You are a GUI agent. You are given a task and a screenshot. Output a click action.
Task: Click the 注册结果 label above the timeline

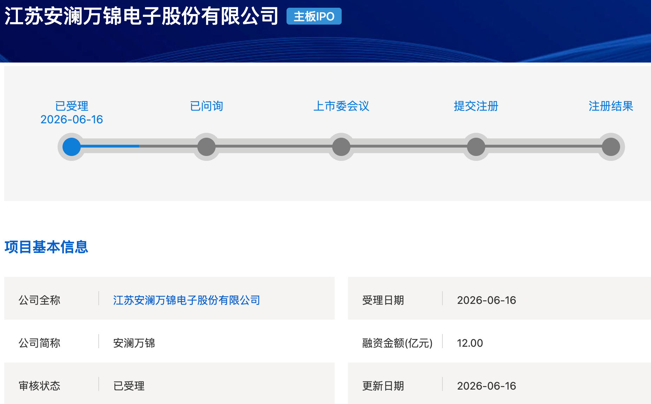point(611,106)
